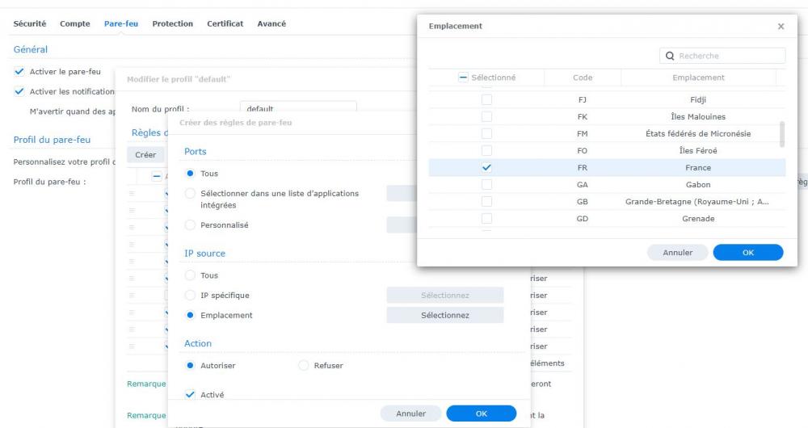Confirm location selection with OK button

[x=747, y=253]
